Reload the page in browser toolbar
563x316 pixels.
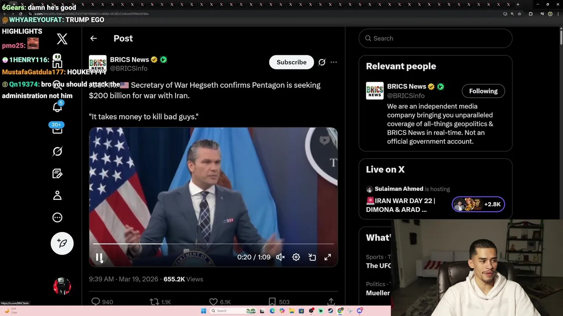(20, 14)
